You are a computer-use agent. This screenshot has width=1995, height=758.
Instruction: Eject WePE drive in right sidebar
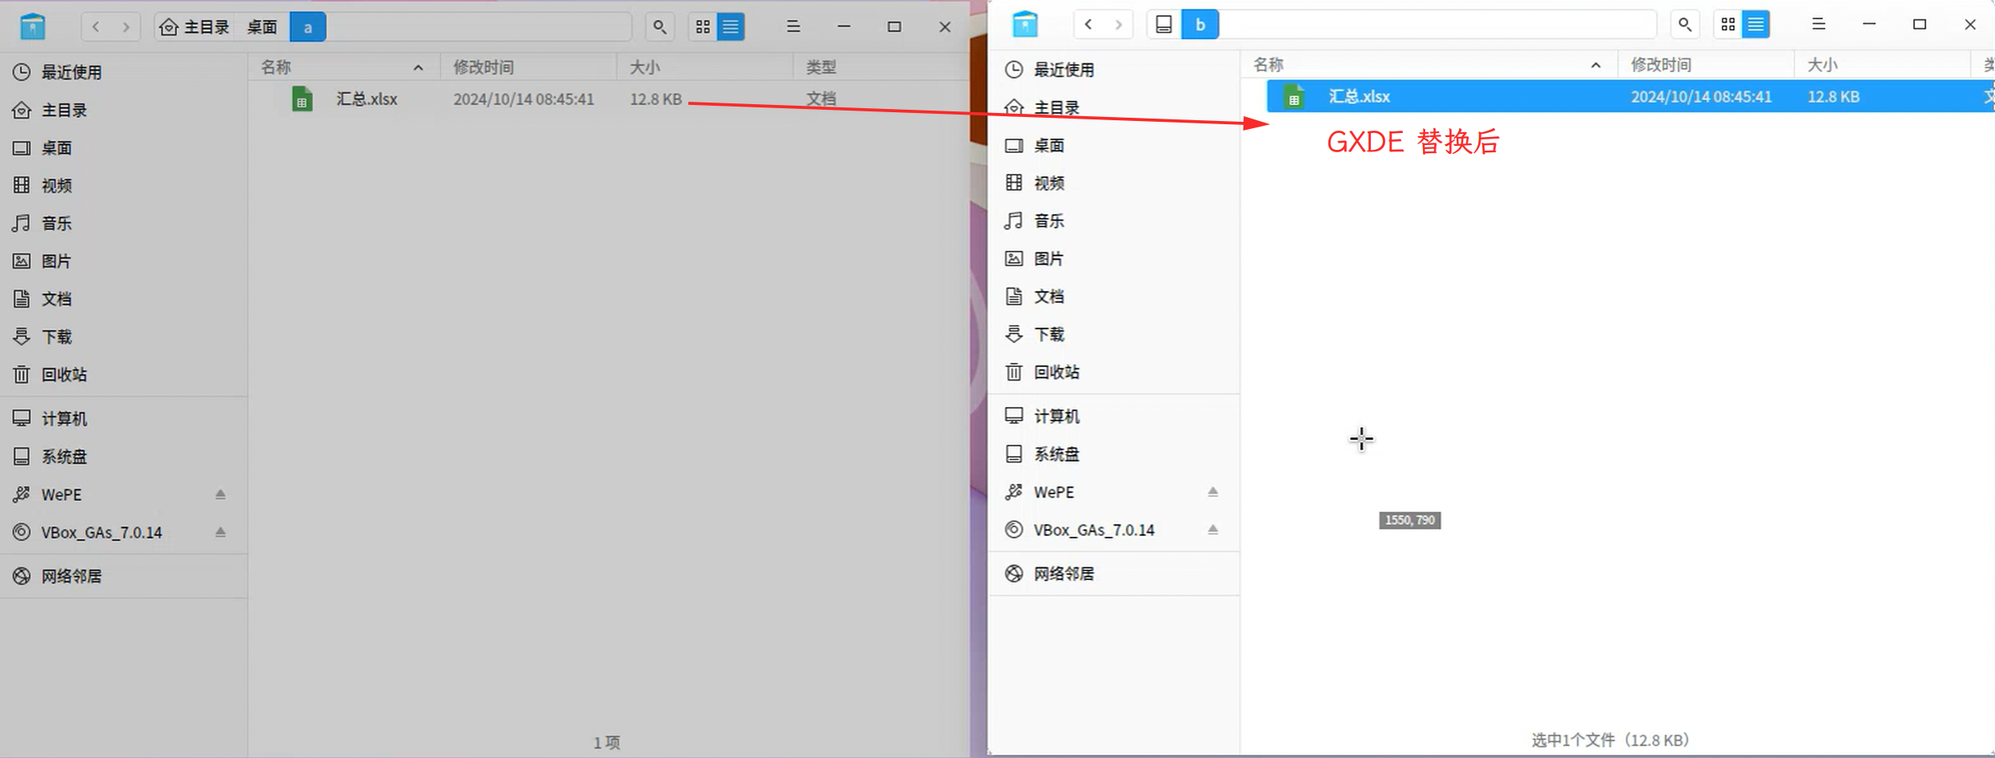pos(1213,492)
